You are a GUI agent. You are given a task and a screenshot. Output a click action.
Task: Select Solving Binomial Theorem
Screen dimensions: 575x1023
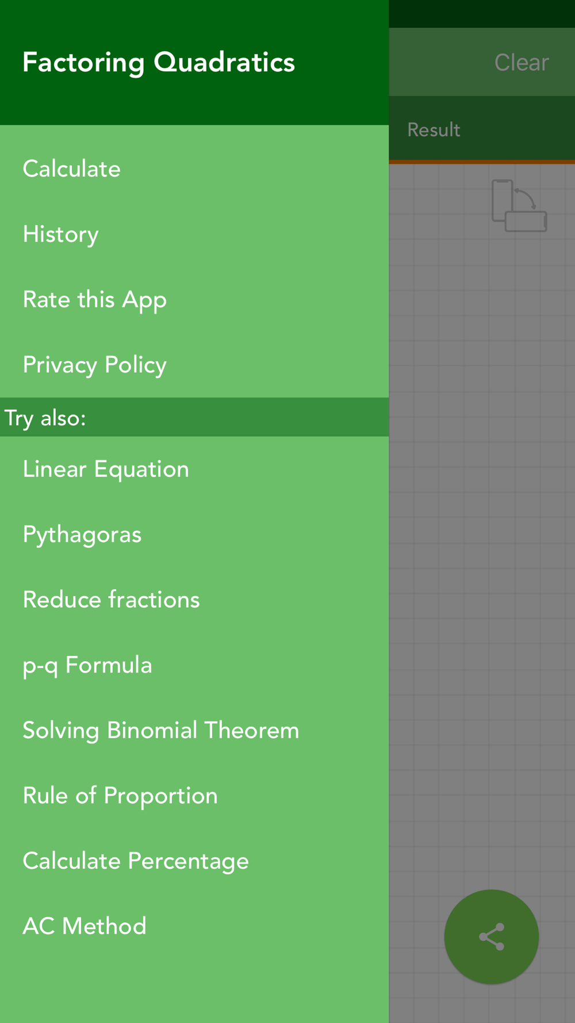click(194, 731)
